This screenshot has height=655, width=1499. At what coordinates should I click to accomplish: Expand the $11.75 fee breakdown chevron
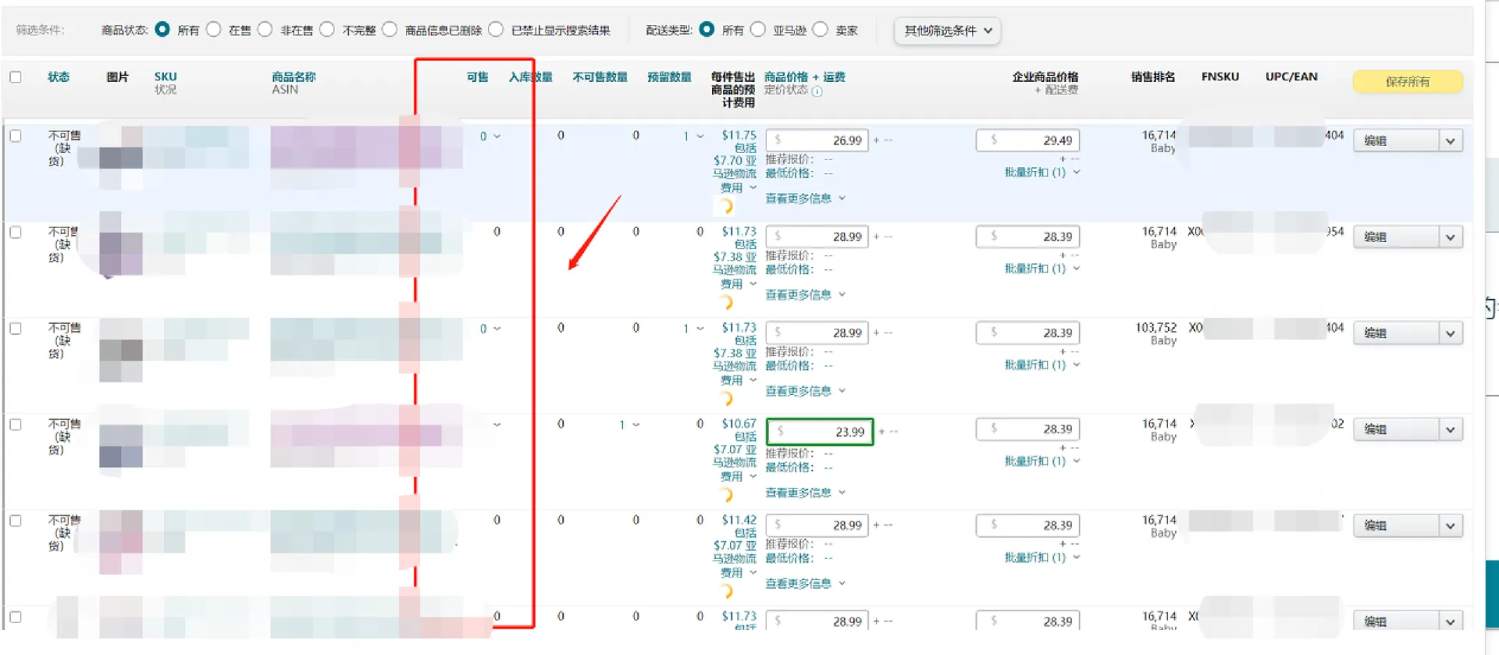point(753,187)
